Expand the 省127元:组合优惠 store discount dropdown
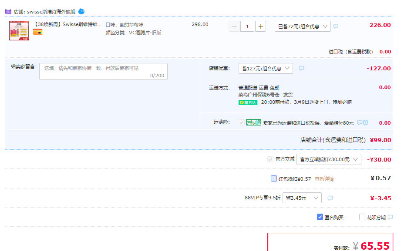The height and width of the screenshot is (251, 401). pyautogui.click(x=266, y=68)
